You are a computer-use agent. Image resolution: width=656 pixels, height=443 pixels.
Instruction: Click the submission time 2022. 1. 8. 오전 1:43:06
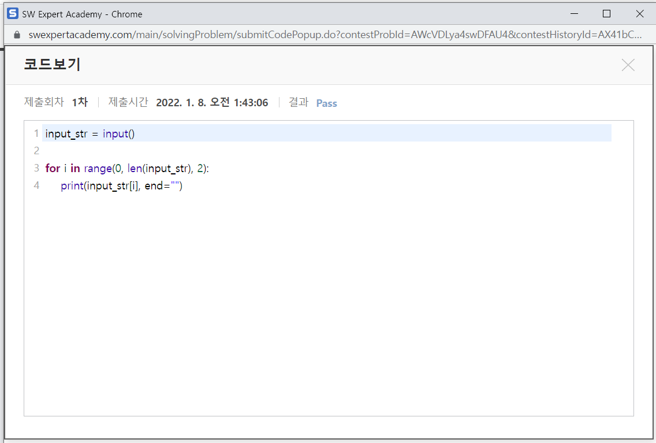click(212, 102)
